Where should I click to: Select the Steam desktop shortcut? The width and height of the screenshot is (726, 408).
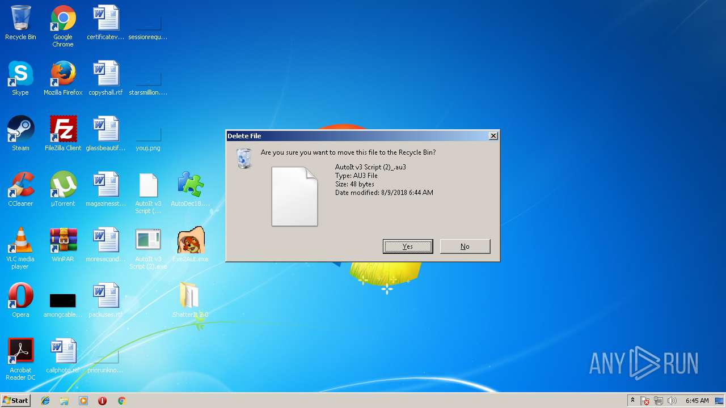(x=20, y=134)
